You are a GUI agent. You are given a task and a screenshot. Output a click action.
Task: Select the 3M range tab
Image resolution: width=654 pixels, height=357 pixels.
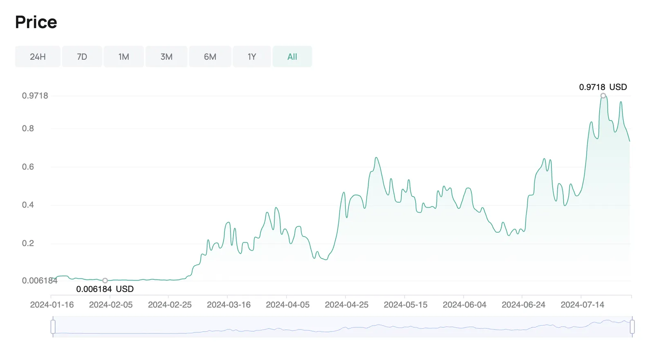166,57
